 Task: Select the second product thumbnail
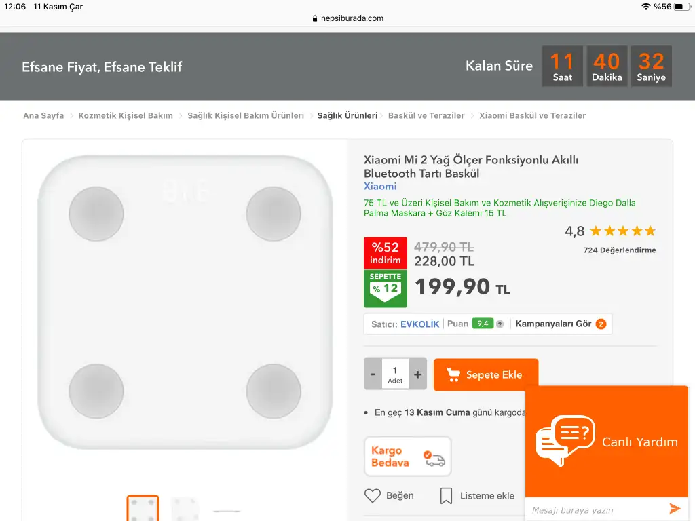185,508
